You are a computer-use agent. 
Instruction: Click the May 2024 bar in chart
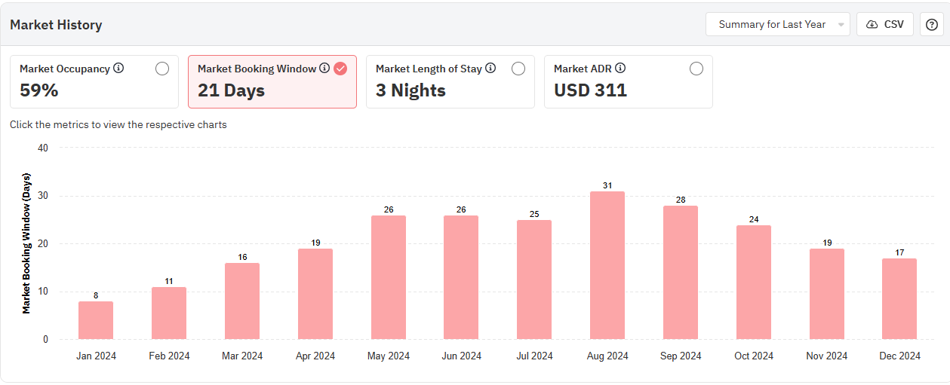click(389, 277)
